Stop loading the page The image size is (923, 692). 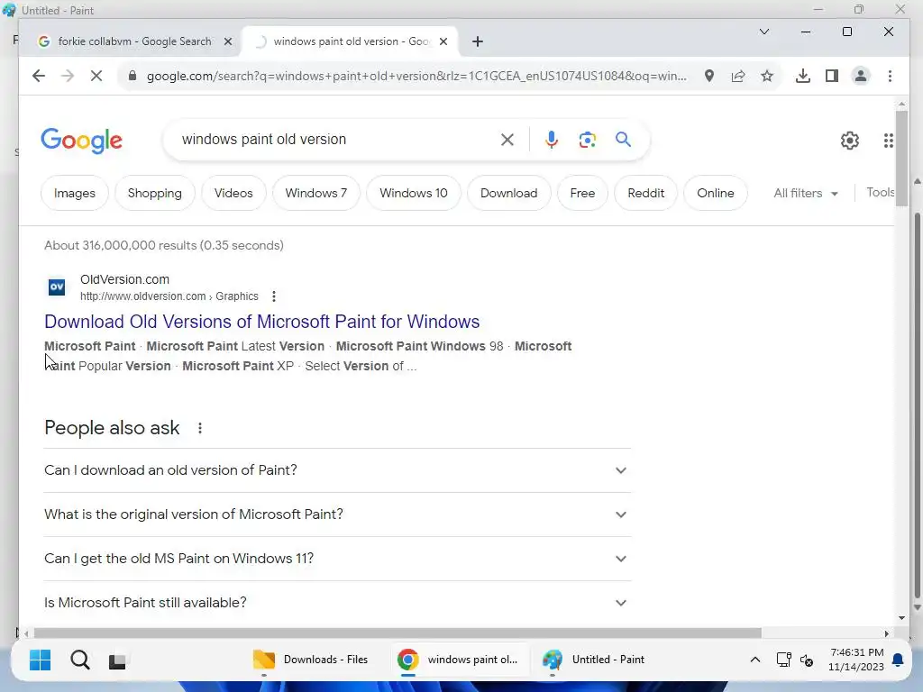point(96,76)
